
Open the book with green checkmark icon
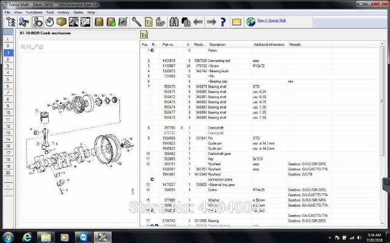pos(111,22)
